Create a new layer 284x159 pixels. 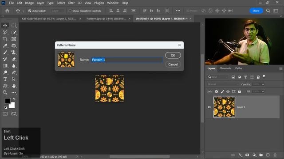click(268, 155)
